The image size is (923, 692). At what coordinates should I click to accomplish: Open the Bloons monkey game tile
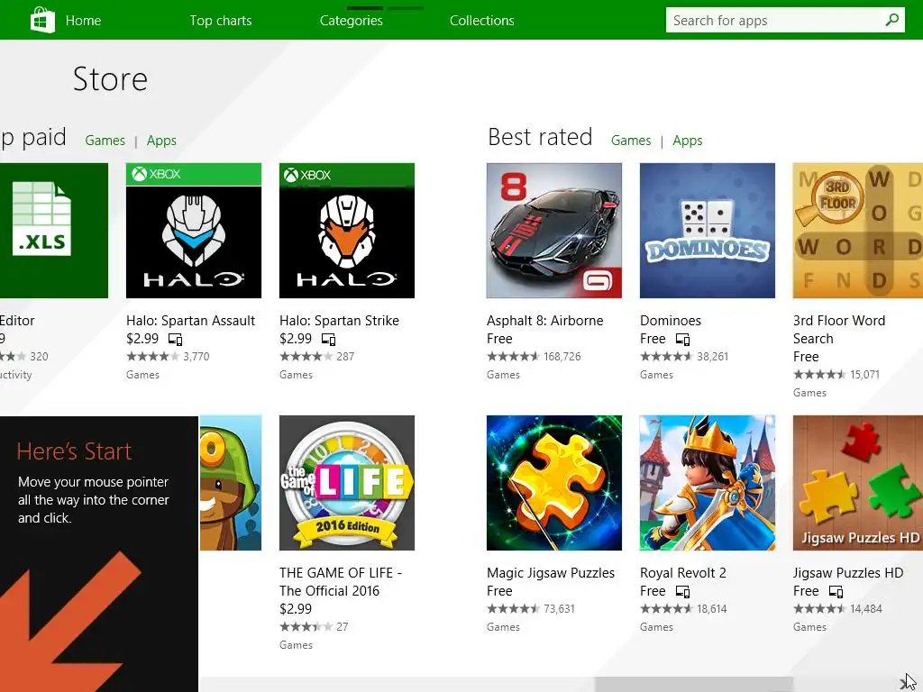point(230,483)
